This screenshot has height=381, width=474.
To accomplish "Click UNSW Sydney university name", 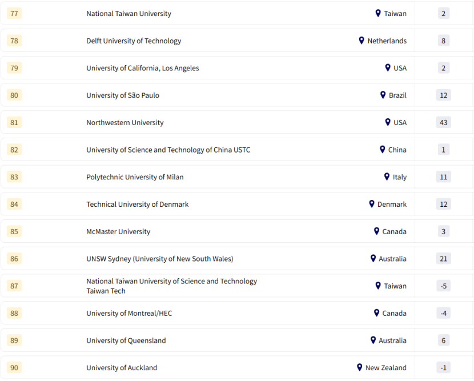I will pos(160,259).
